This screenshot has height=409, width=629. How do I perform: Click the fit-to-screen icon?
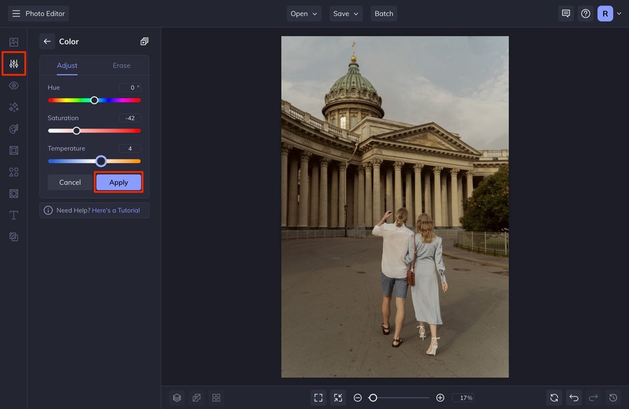point(318,398)
